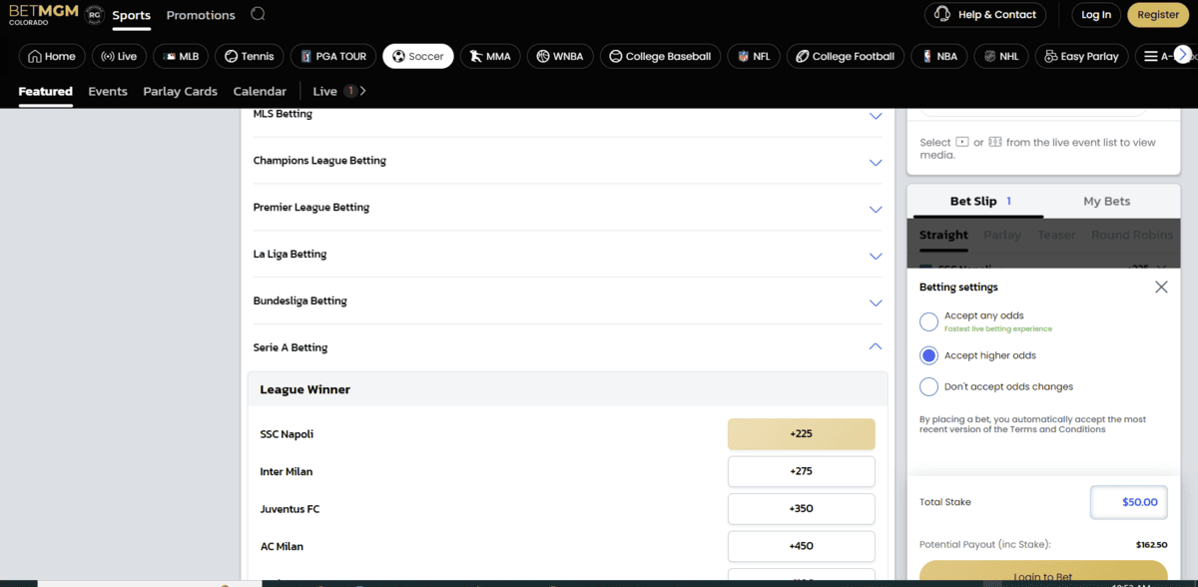1198x587 pixels.
Task: Switch to the Featured tab
Action: point(46,91)
